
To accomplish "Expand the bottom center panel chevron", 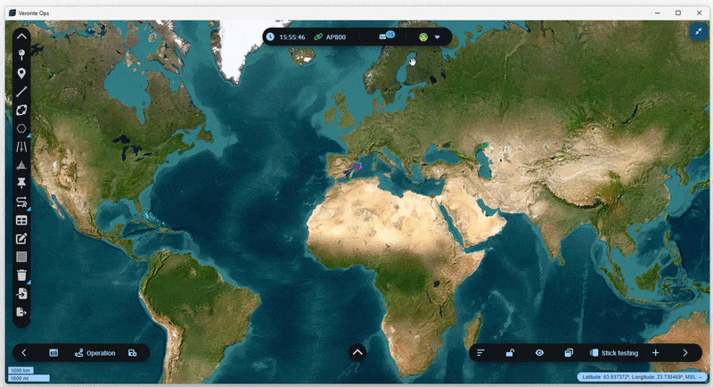I will click(357, 352).
